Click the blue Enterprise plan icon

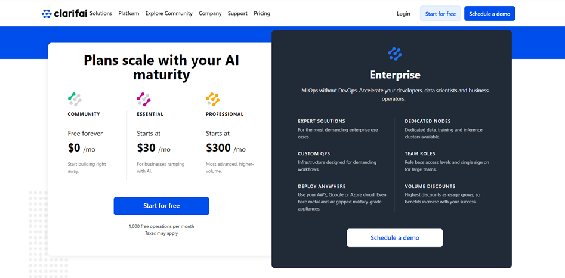click(395, 54)
